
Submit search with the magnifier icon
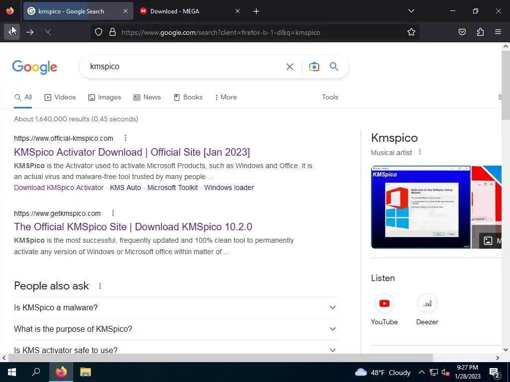click(x=334, y=67)
